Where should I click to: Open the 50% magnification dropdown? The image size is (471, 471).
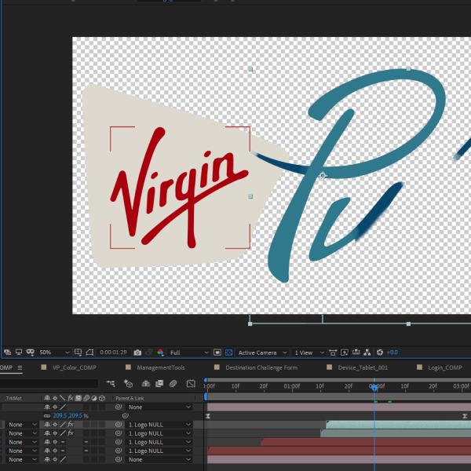54,352
